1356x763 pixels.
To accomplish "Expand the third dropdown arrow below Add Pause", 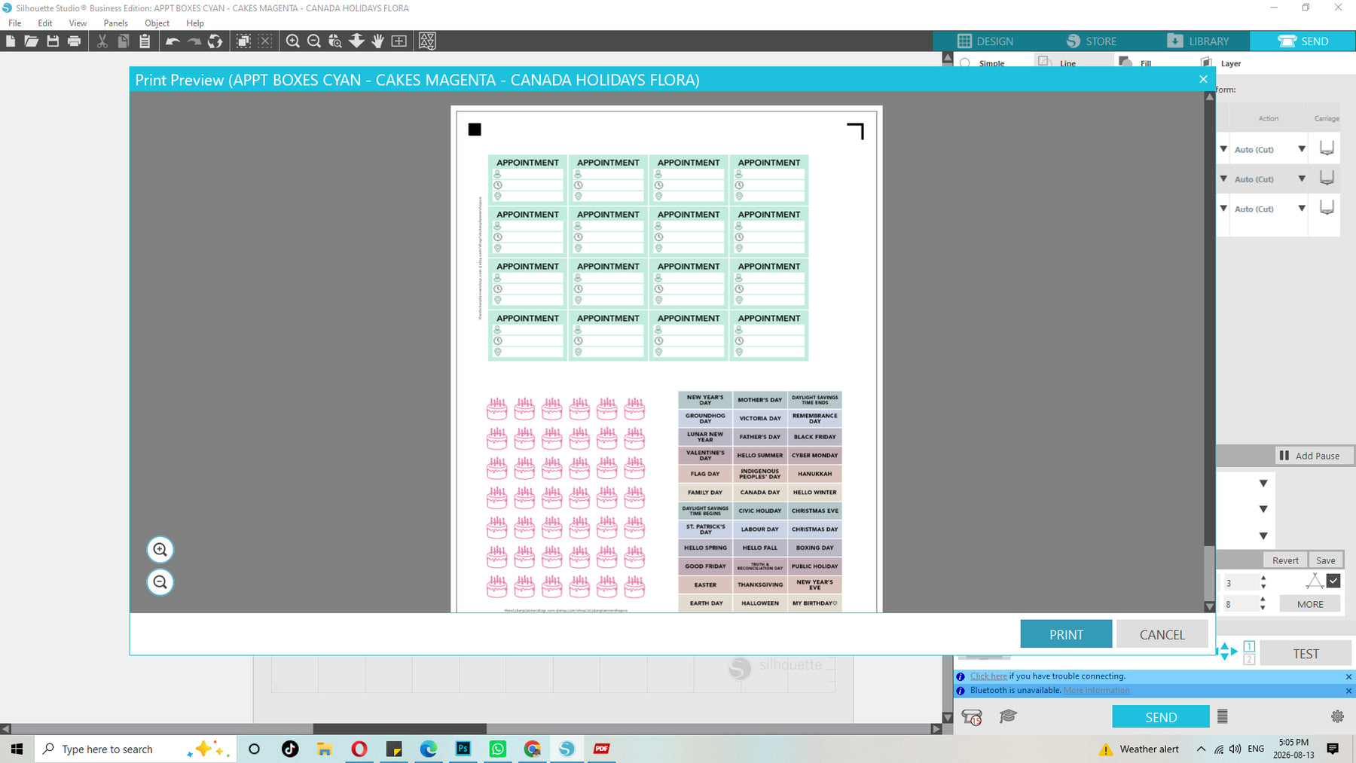I will (x=1263, y=536).
